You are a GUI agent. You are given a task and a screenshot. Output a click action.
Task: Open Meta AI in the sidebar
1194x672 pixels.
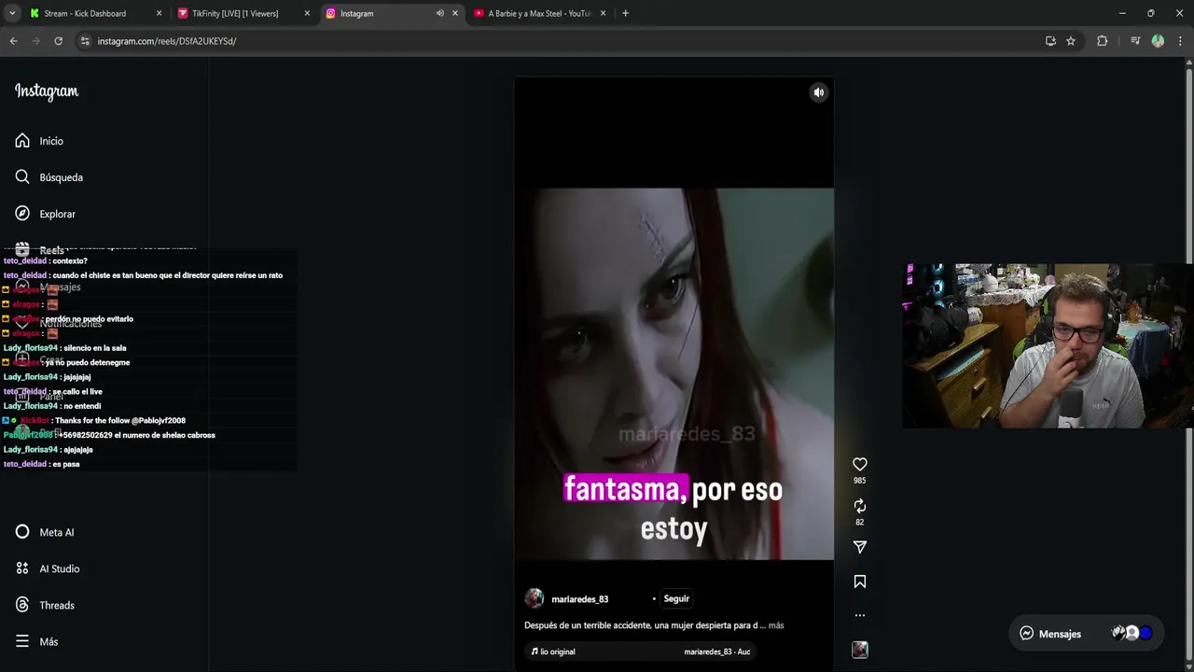click(x=45, y=532)
